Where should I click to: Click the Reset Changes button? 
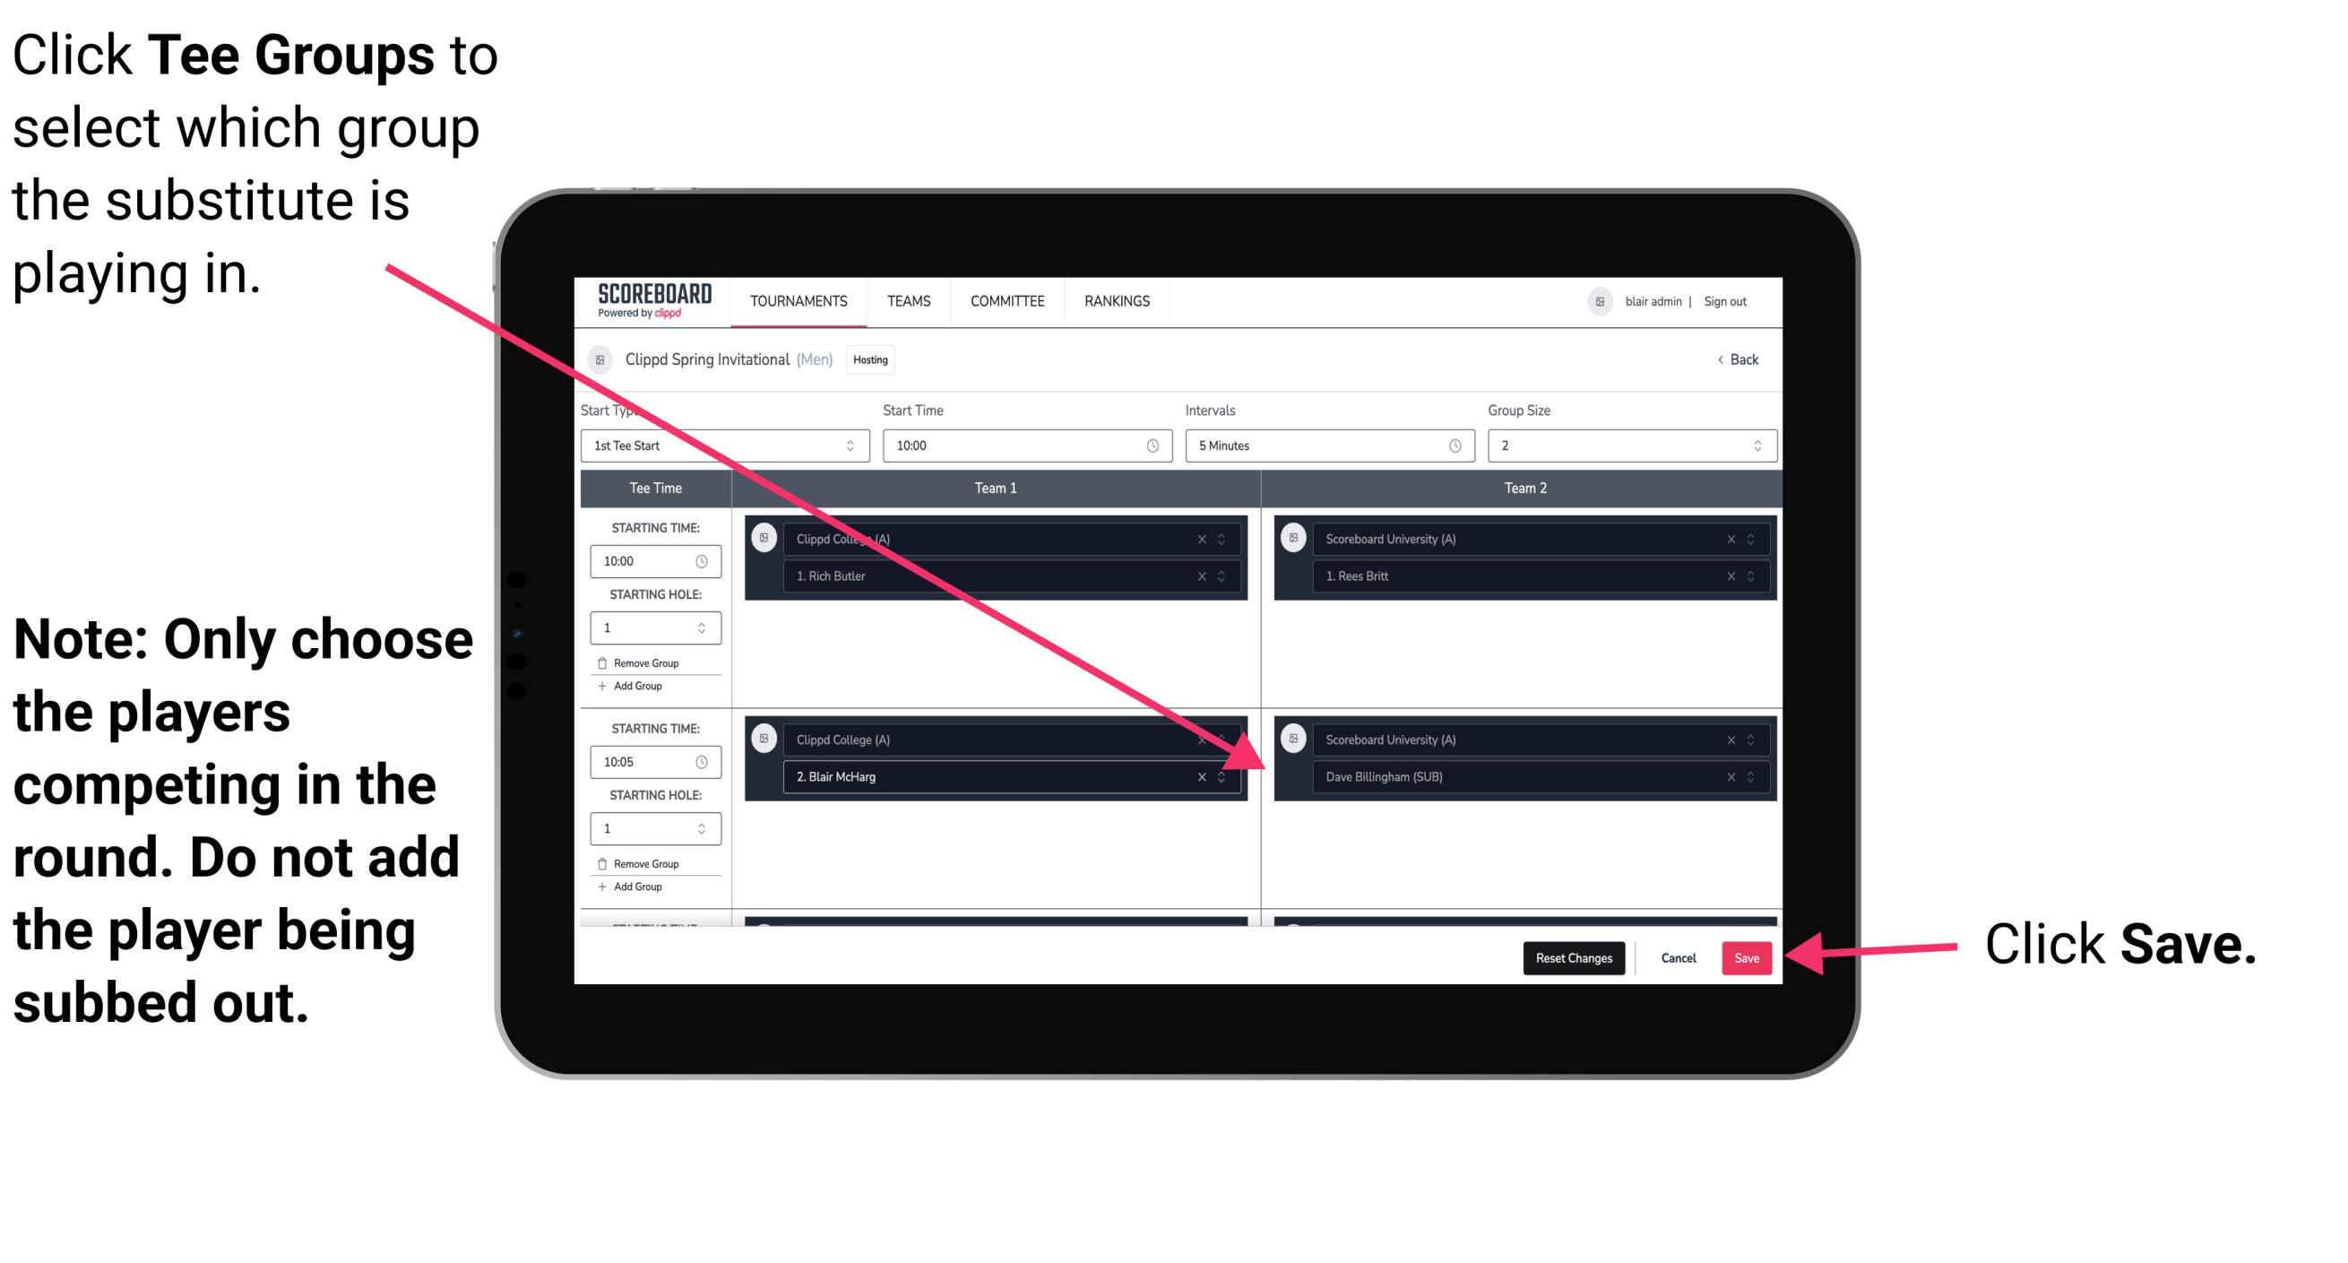[1572, 956]
